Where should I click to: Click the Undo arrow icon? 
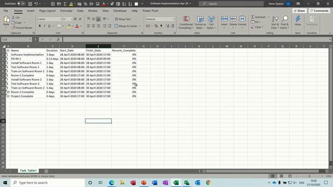pyautogui.click(x=36, y=4)
